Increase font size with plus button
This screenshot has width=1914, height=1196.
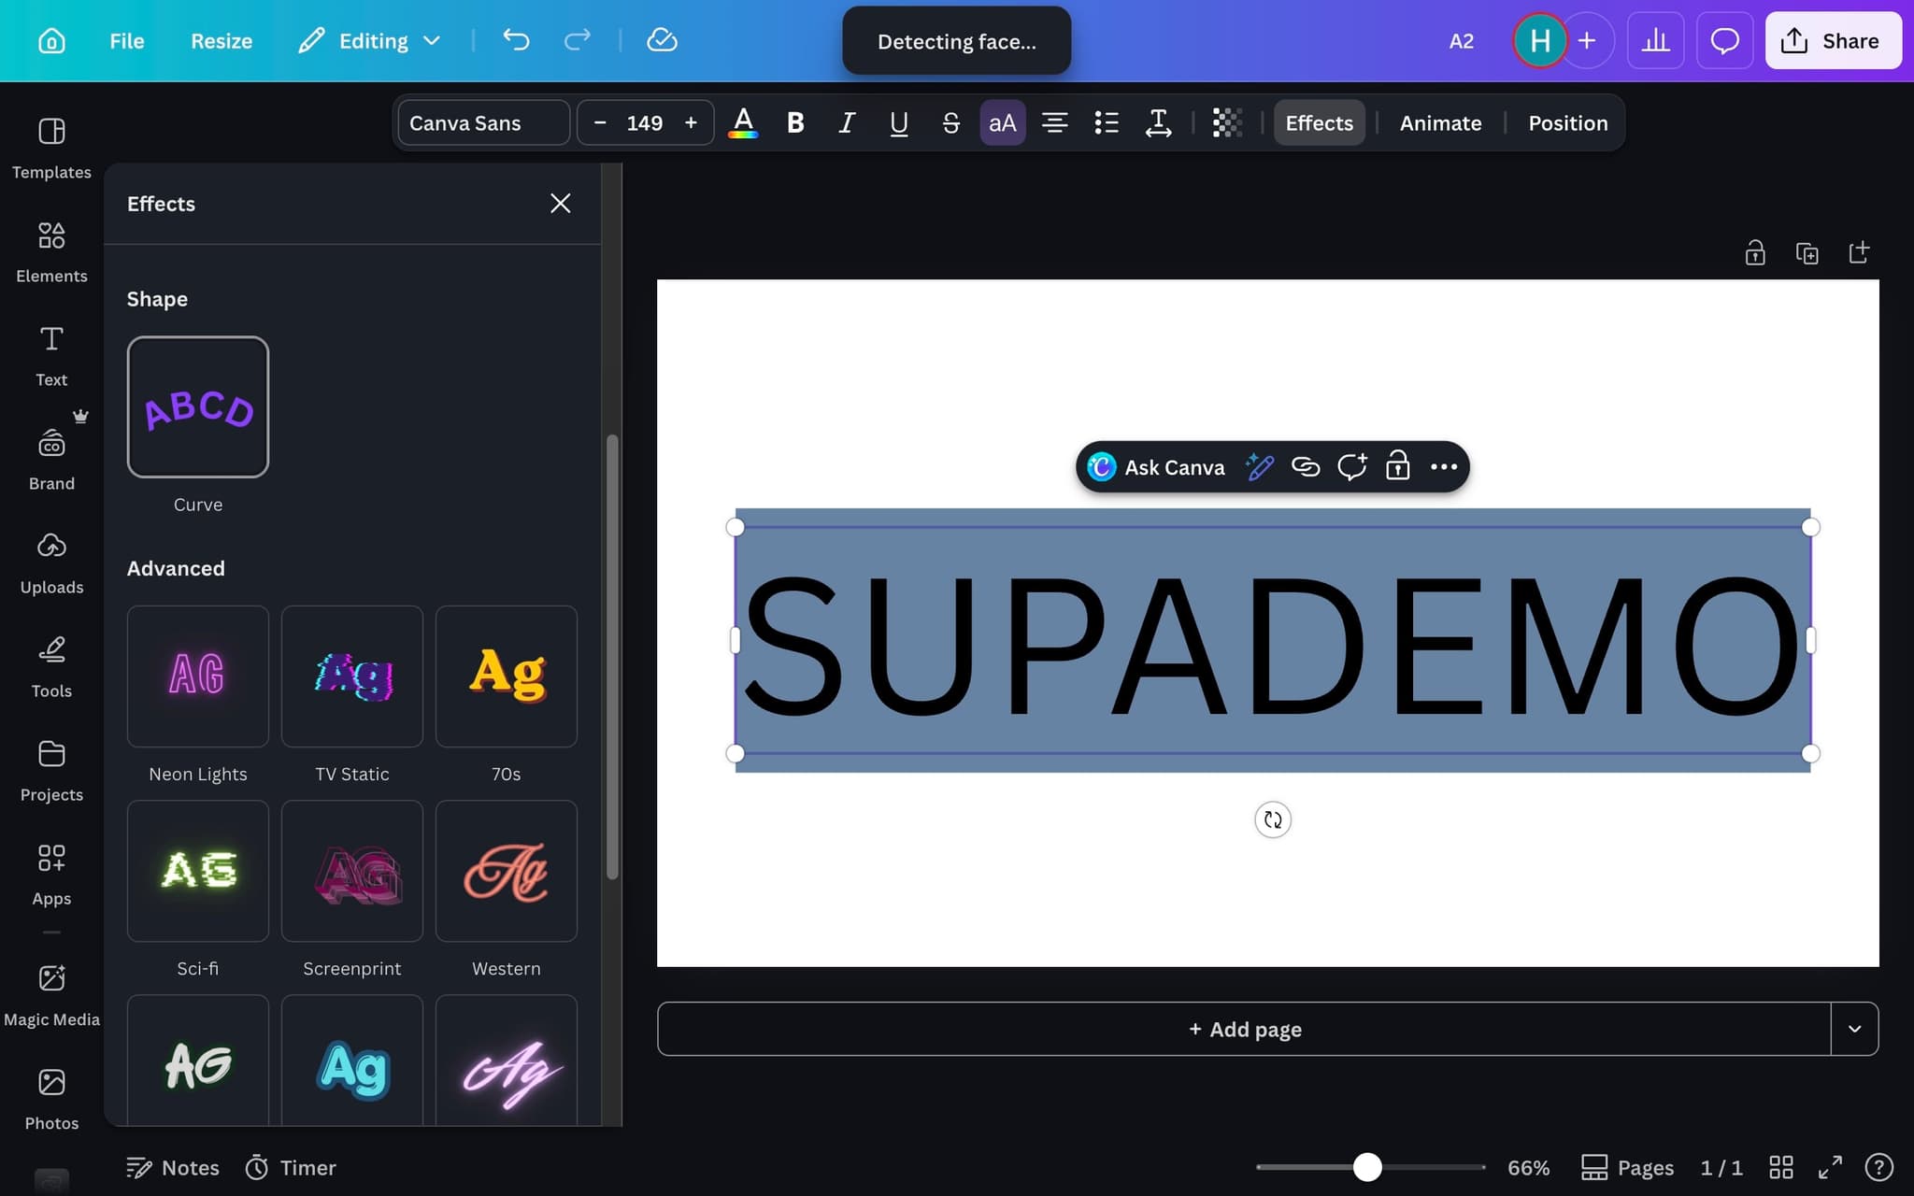pyautogui.click(x=691, y=122)
